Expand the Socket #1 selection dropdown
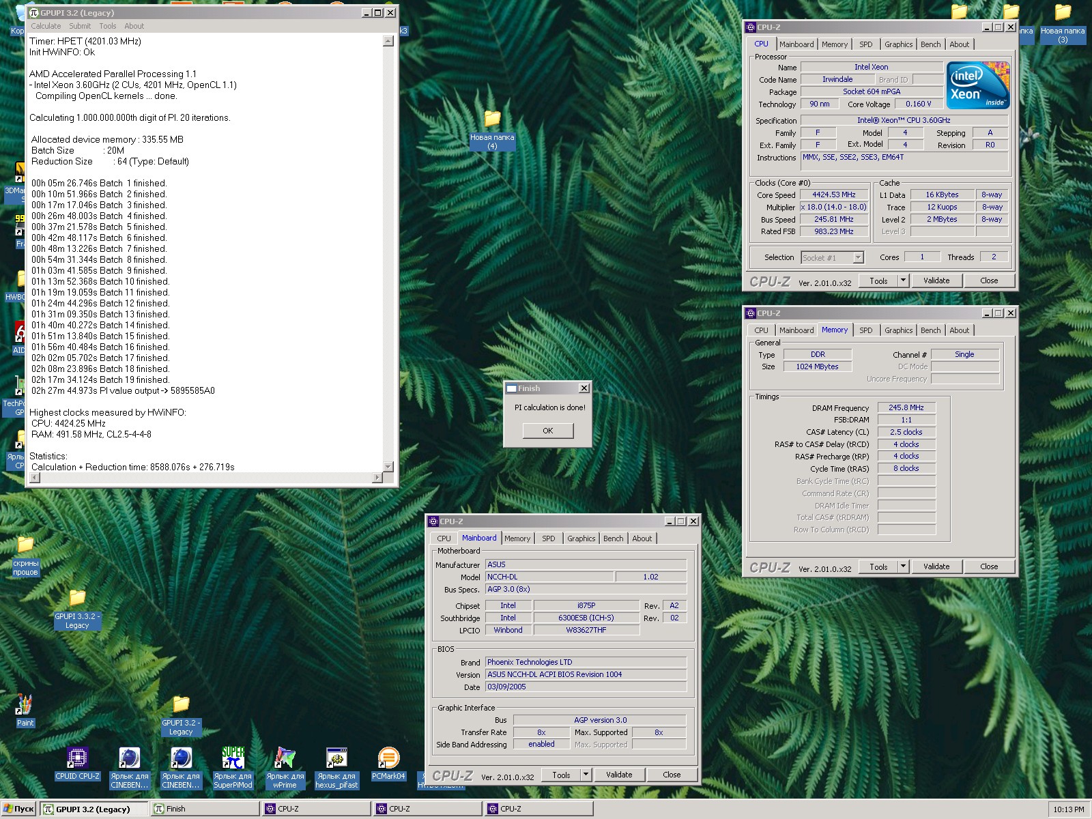 [858, 257]
